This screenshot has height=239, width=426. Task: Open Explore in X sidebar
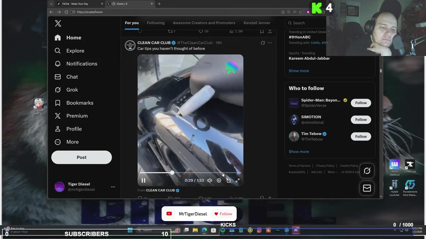[70, 51]
